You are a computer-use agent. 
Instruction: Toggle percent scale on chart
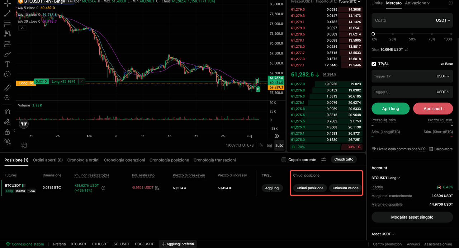click(x=261, y=145)
